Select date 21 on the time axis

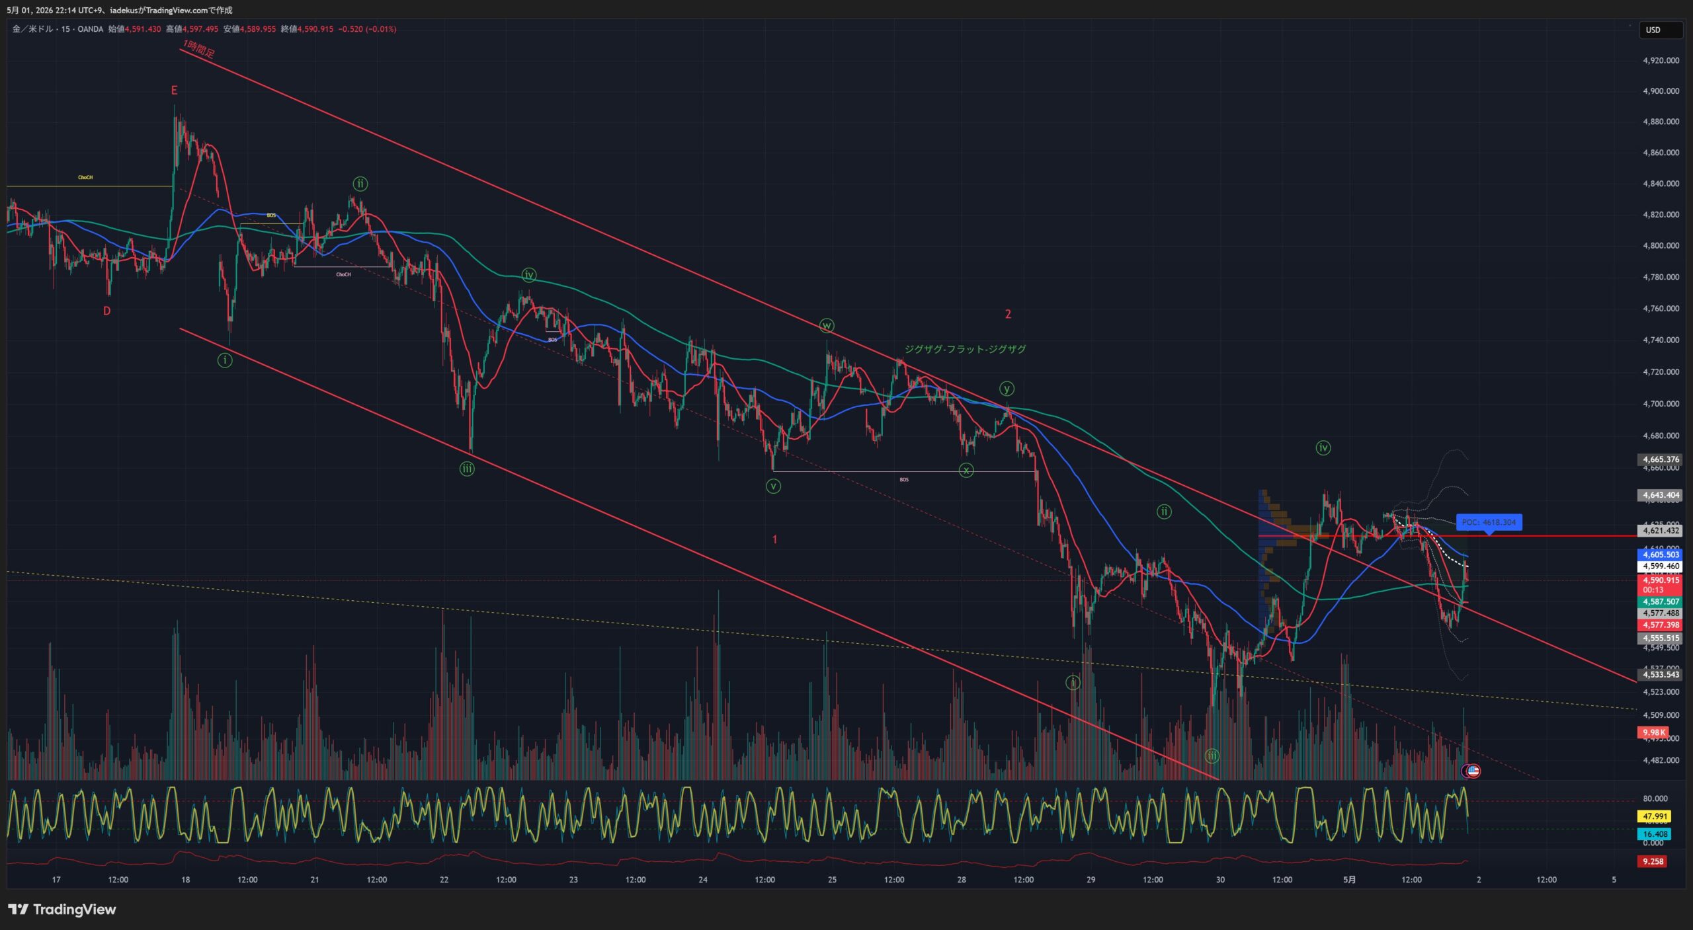[x=315, y=880]
